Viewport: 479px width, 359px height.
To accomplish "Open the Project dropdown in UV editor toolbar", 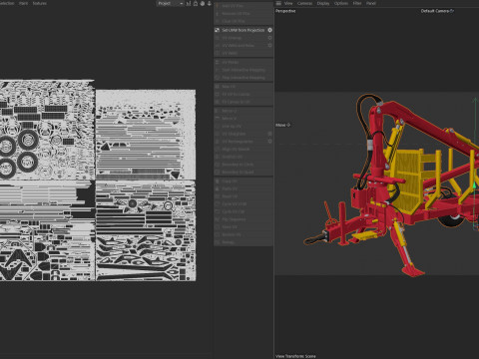I will 170,3.
